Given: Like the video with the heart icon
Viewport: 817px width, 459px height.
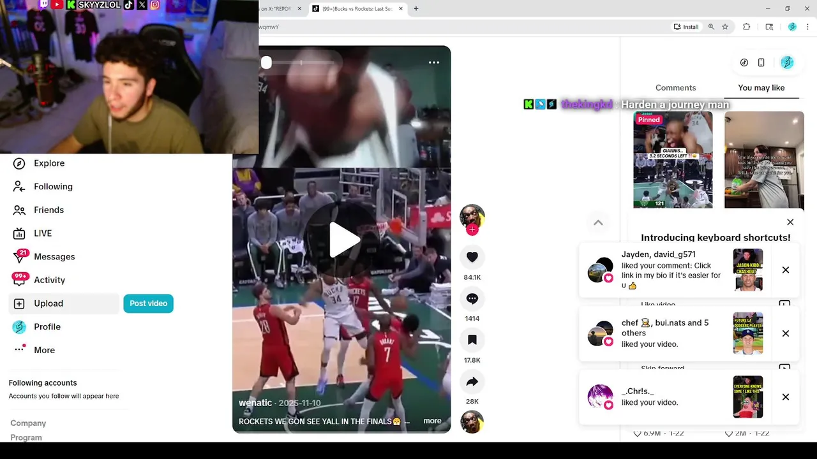Looking at the screenshot, I should click(x=472, y=256).
